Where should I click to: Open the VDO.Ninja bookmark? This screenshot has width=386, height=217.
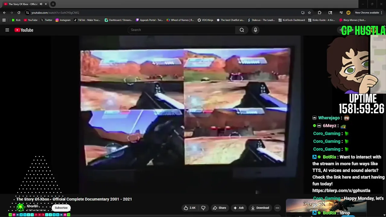pyautogui.click(x=205, y=20)
